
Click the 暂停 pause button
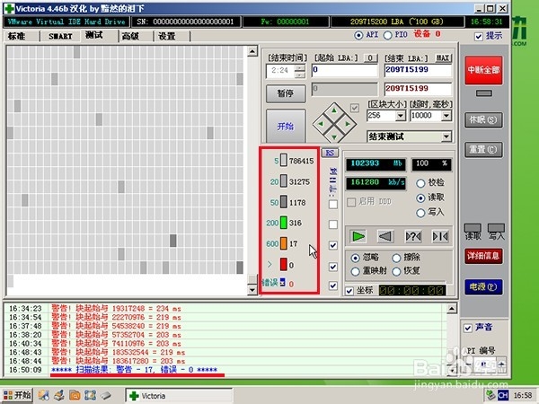point(286,93)
